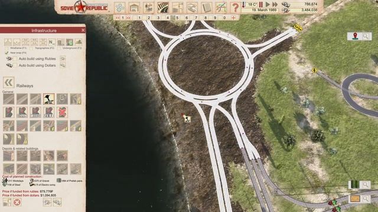
Task: Select the MIXED signal icon
Action: pyautogui.click(x=35, y=112)
